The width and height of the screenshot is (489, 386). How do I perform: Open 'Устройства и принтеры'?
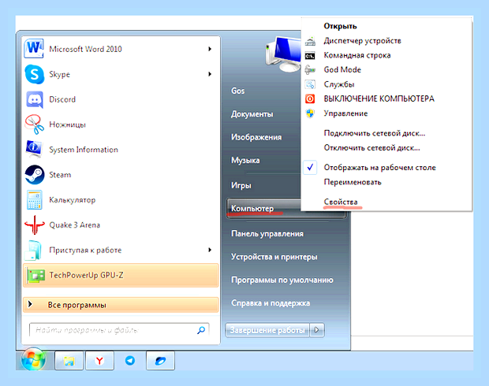(x=274, y=257)
